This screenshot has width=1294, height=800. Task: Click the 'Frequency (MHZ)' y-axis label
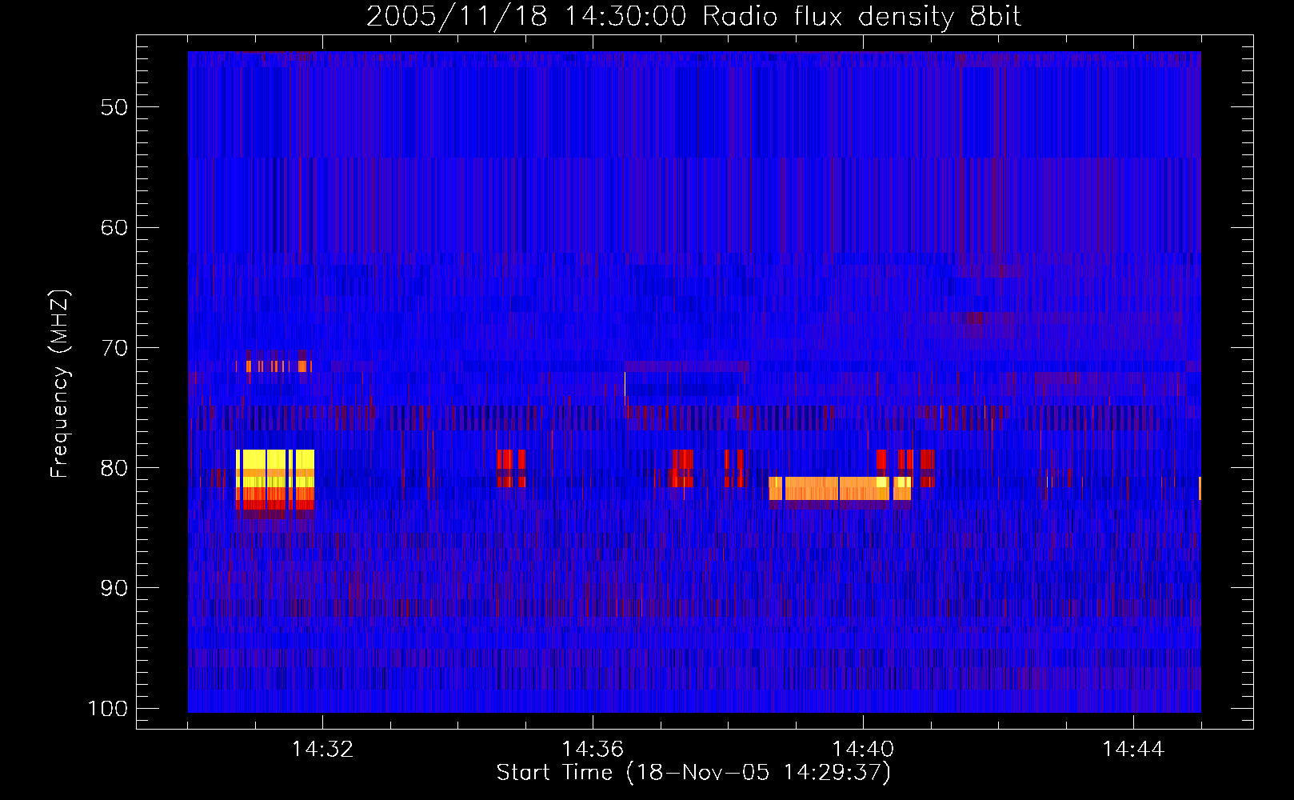pos(60,383)
